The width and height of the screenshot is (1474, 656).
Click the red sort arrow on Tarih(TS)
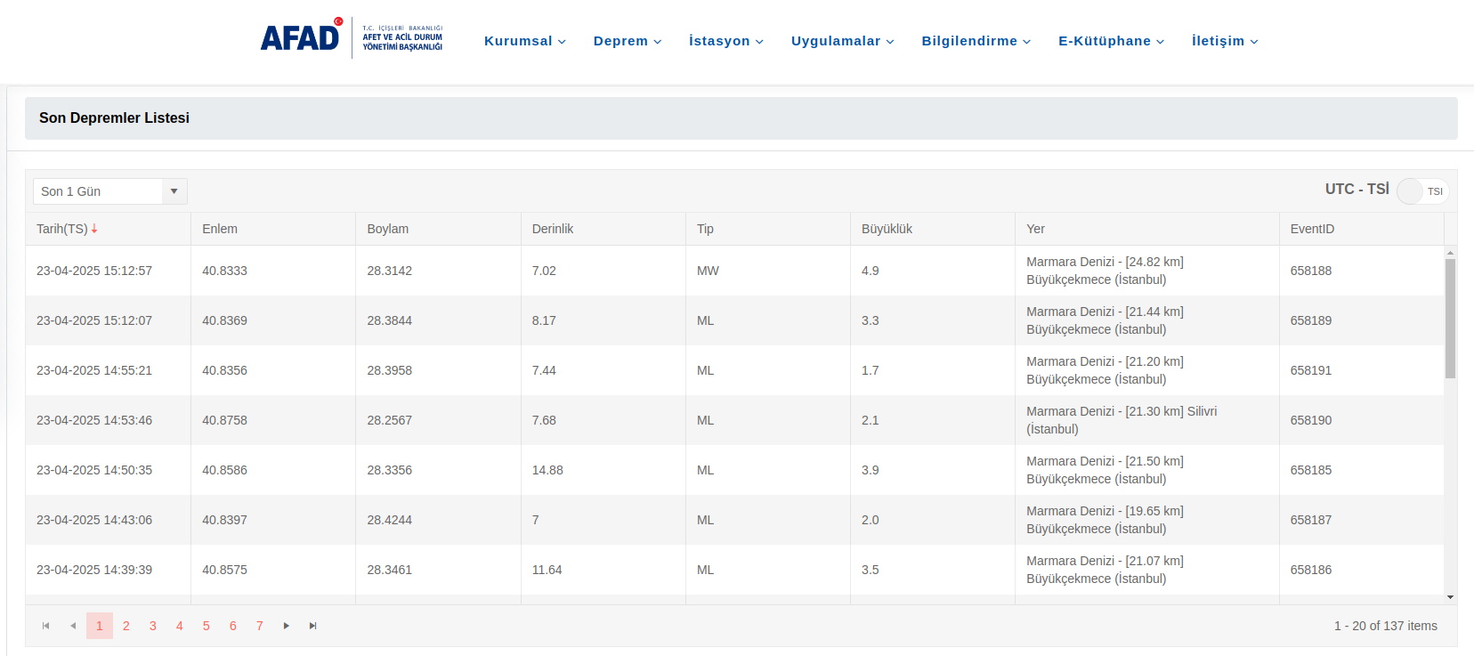94,229
